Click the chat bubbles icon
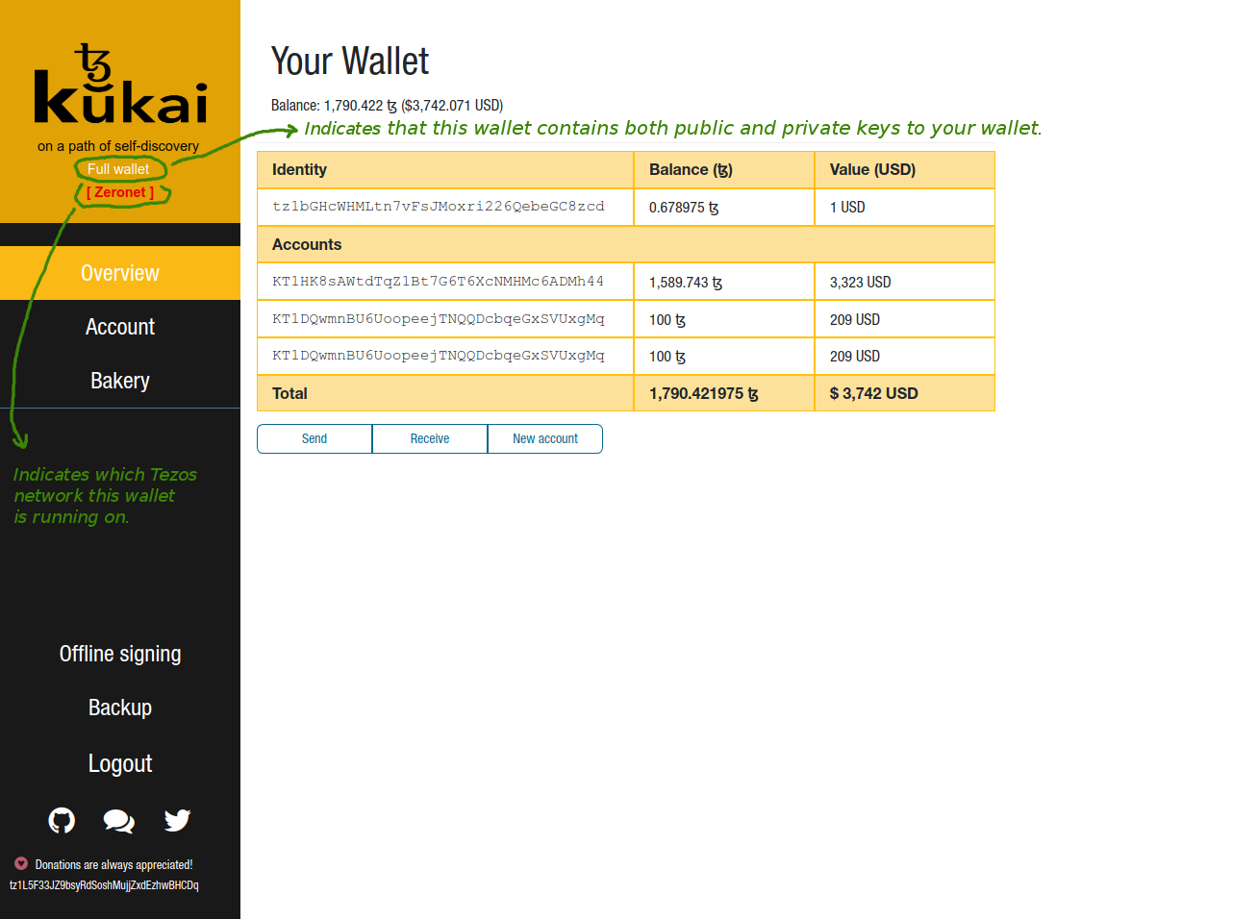This screenshot has width=1258, height=919. point(119,820)
